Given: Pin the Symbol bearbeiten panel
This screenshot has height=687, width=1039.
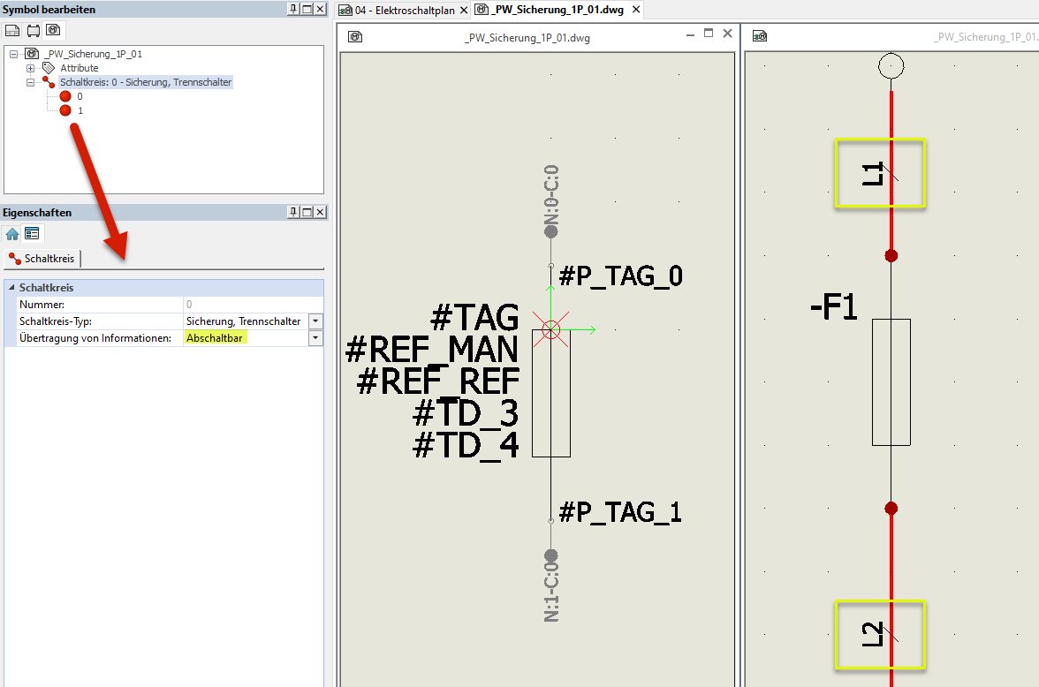Looking at the screenshot, I should [292, 9].
